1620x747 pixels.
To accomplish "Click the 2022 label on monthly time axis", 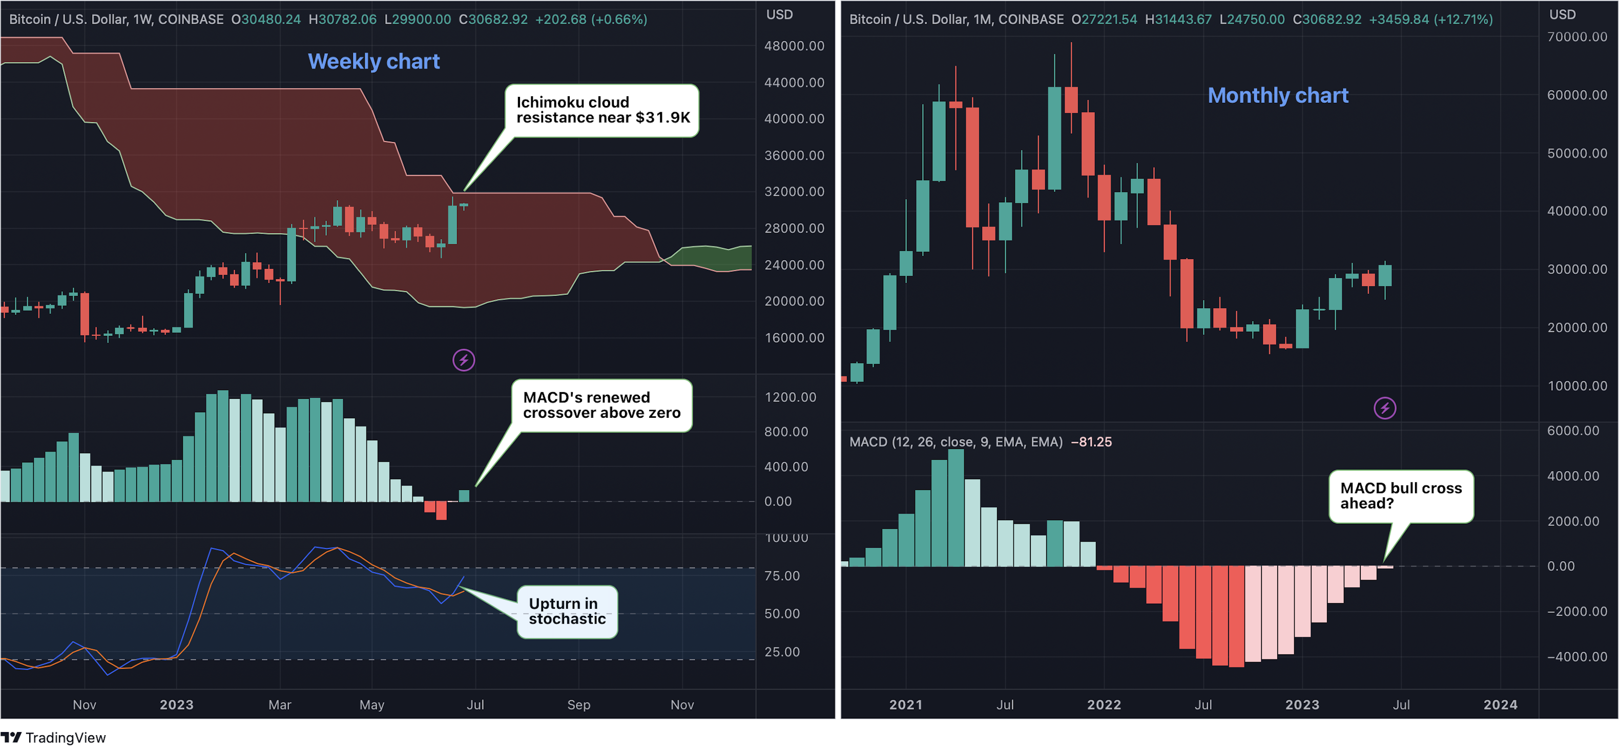I will click(x=1104, y=705).
